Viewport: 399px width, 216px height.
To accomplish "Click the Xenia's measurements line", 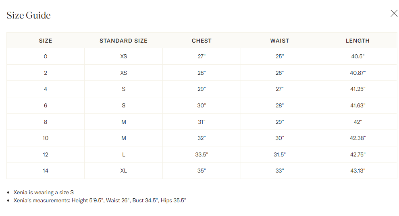I will pos(100,200).
